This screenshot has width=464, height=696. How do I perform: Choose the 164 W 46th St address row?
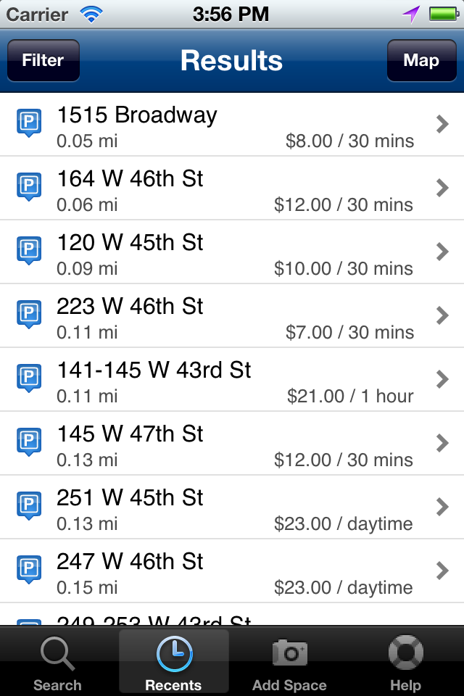click(x=232, y=188)
